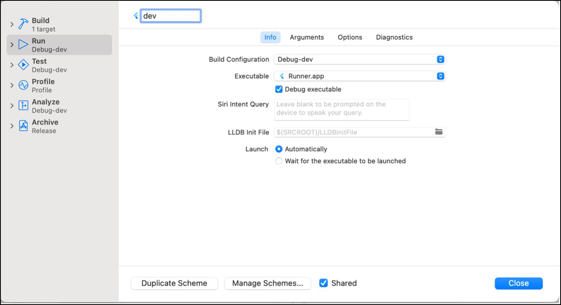
Task: Click the Duplicate Scheme button
Action: 174,283
